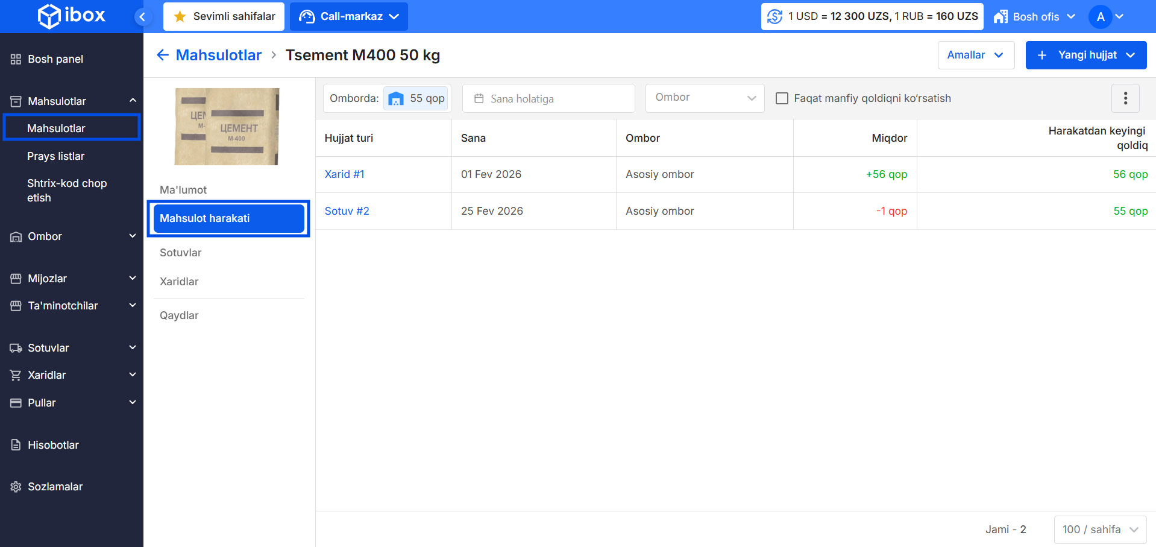
Task: Click the back arrow beside Mahsulotlar
Action: [x=163, y=55]
